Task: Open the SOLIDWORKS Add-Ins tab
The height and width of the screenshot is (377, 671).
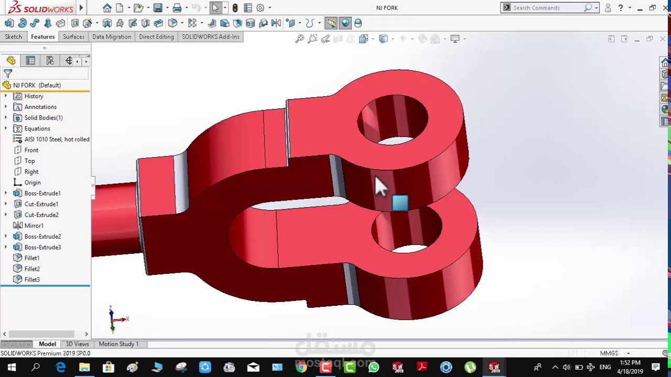Action: pyautogui.click(x=211, y=37)
